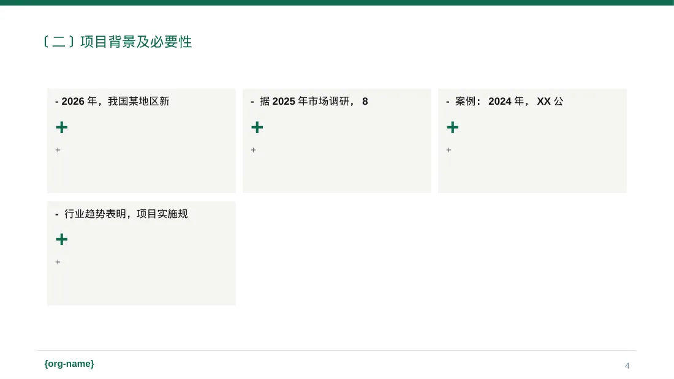The height and width of the screenshot is (379, 674).
Task: Click the large green plus in the 案例 card
Action: pyautogui.click(x=453, y=127)
